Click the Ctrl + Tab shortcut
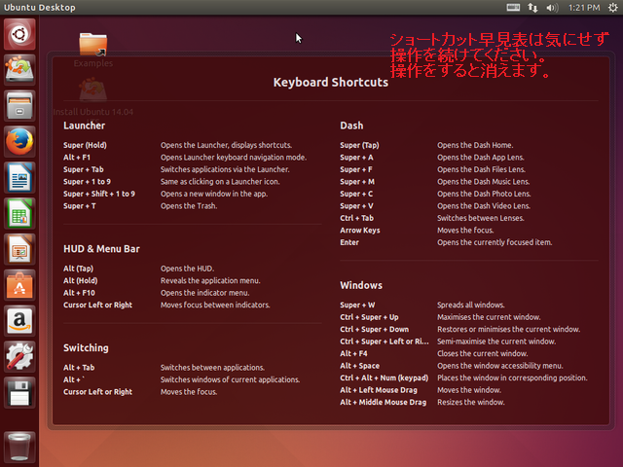The image size is (623, 467). coord(357,218)
